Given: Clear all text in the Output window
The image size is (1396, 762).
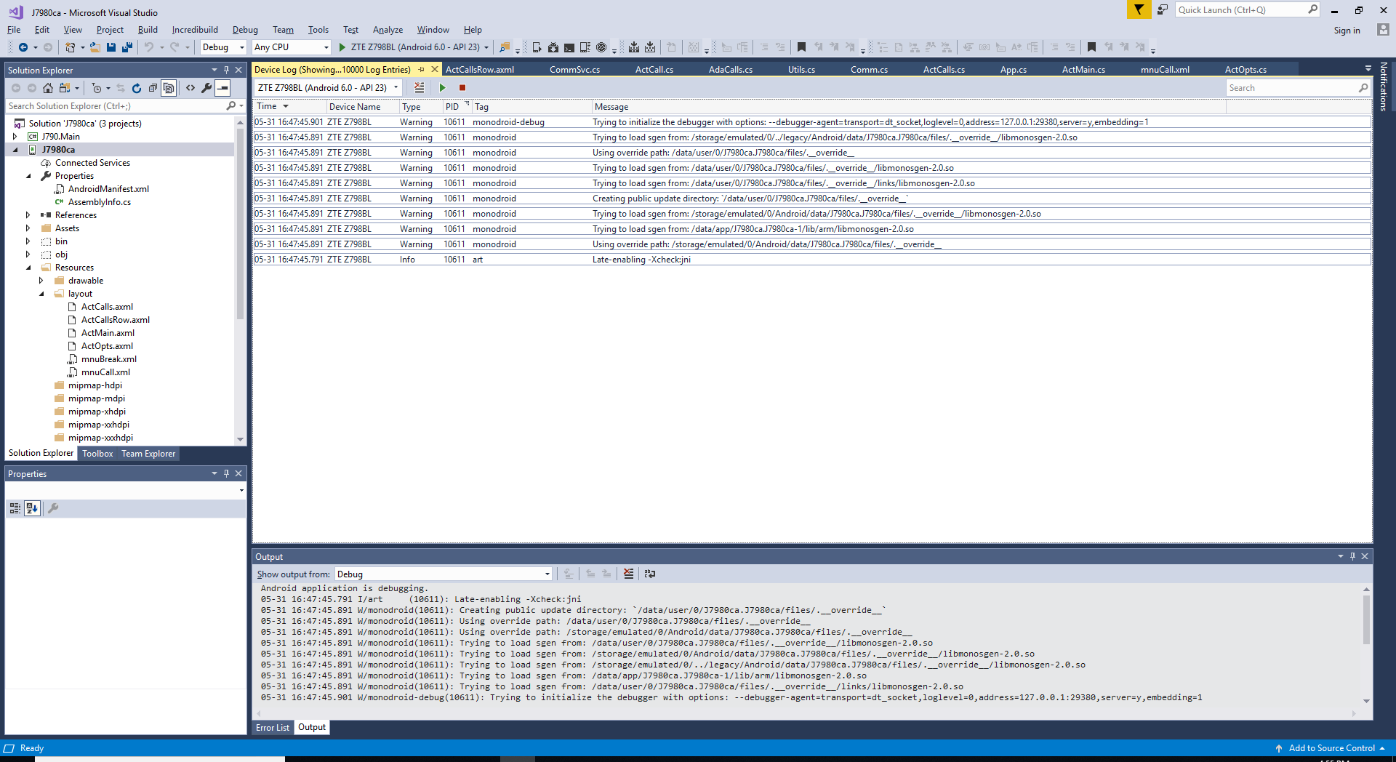Looking at the screenshot, I should tap(629, 574).
